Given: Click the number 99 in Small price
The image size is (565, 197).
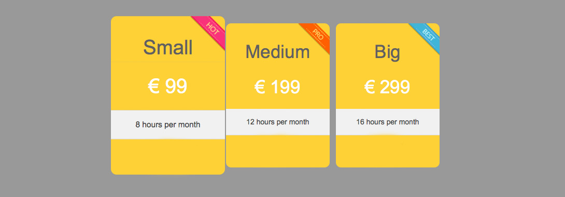Looking at the screenshot, I should tap(176, 87).
